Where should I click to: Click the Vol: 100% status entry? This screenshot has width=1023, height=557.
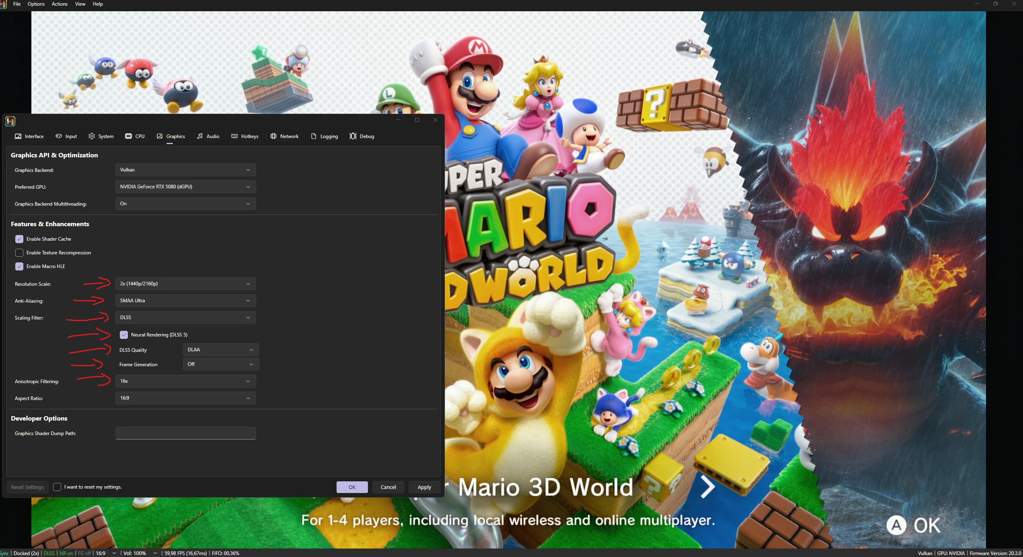(x=135, y=553)
